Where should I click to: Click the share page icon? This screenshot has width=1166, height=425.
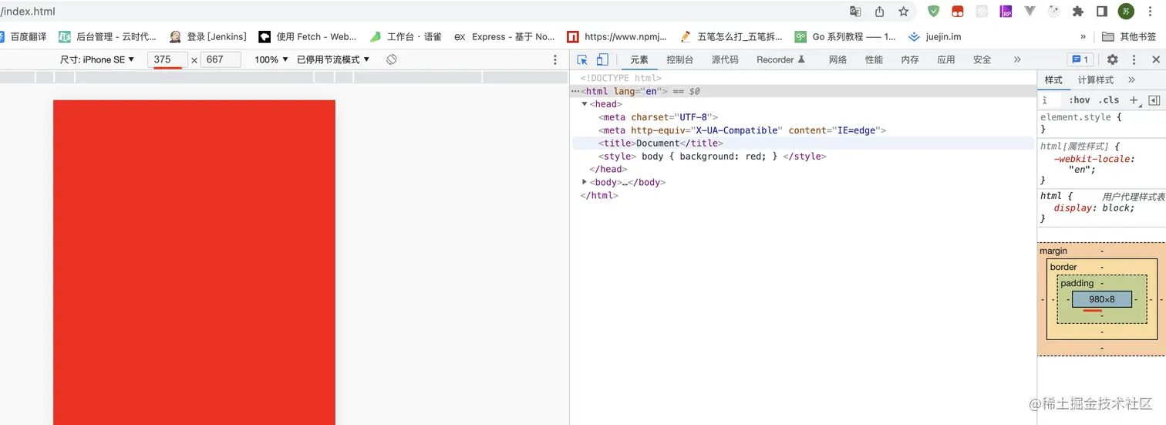coord(879,12)
